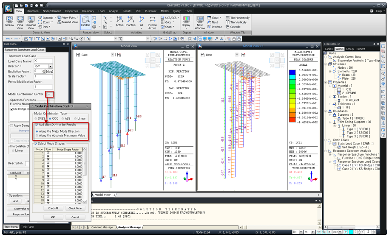Click the Initial View icon

point(20,20)
